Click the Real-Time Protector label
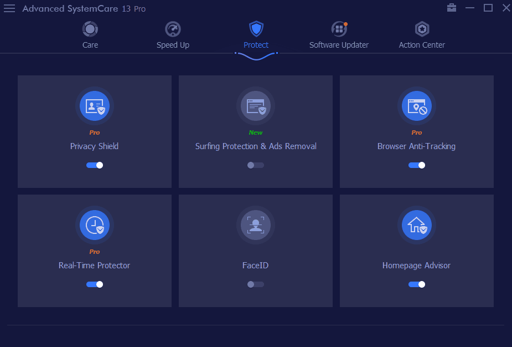Screen dimensions: 512x347 click(x=94, y=265)
